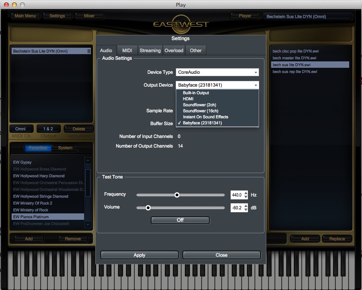The height and width of the screenshot is (290, 362).
Task: Select EW Ministry Of Rock 2
Action: click(x=48, y=203)
